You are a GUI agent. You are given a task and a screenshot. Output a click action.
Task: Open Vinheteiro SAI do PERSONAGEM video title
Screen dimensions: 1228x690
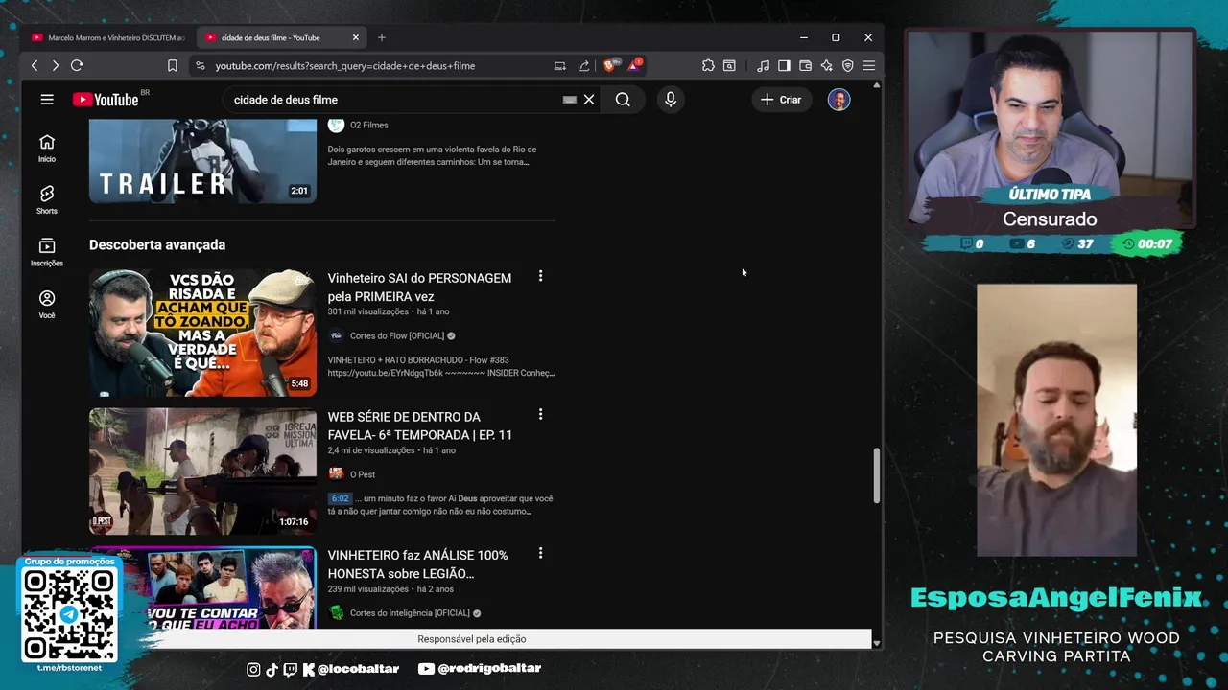pos(419,287)
